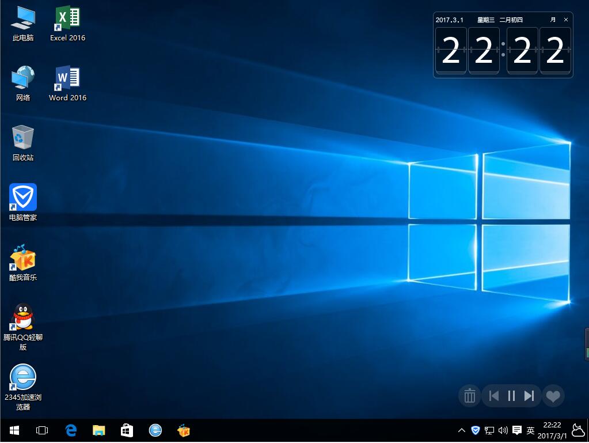The image size is (589, 443).
Task: Favorite the current song with heart
Action: (553, 396)
